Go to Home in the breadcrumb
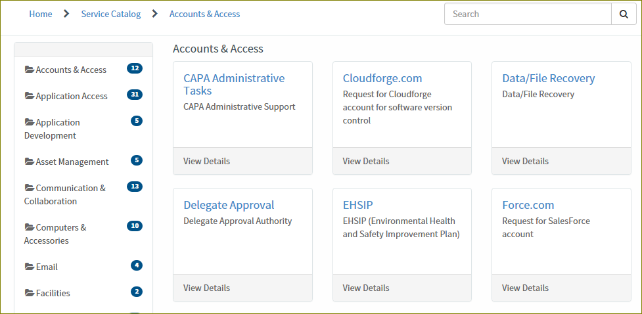The image size is (642, 314). pos(41,14)
